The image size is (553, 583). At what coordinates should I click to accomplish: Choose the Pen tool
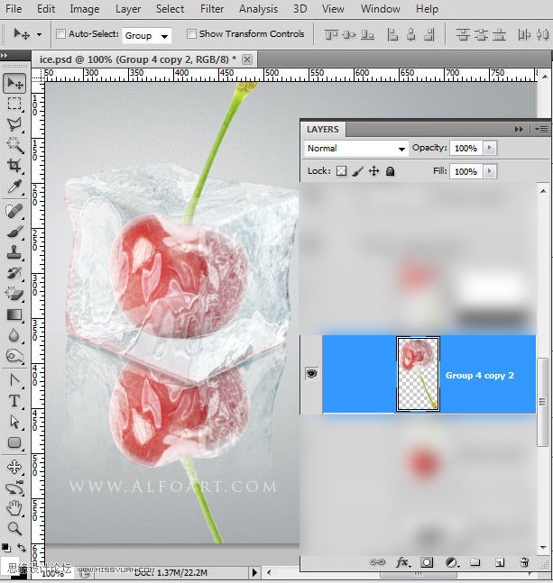coord(14,381)
